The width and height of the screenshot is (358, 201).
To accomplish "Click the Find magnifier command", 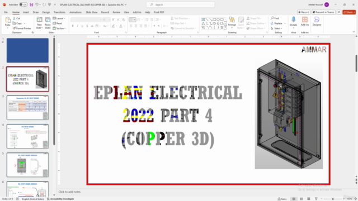I will click(x=275, y=18).
